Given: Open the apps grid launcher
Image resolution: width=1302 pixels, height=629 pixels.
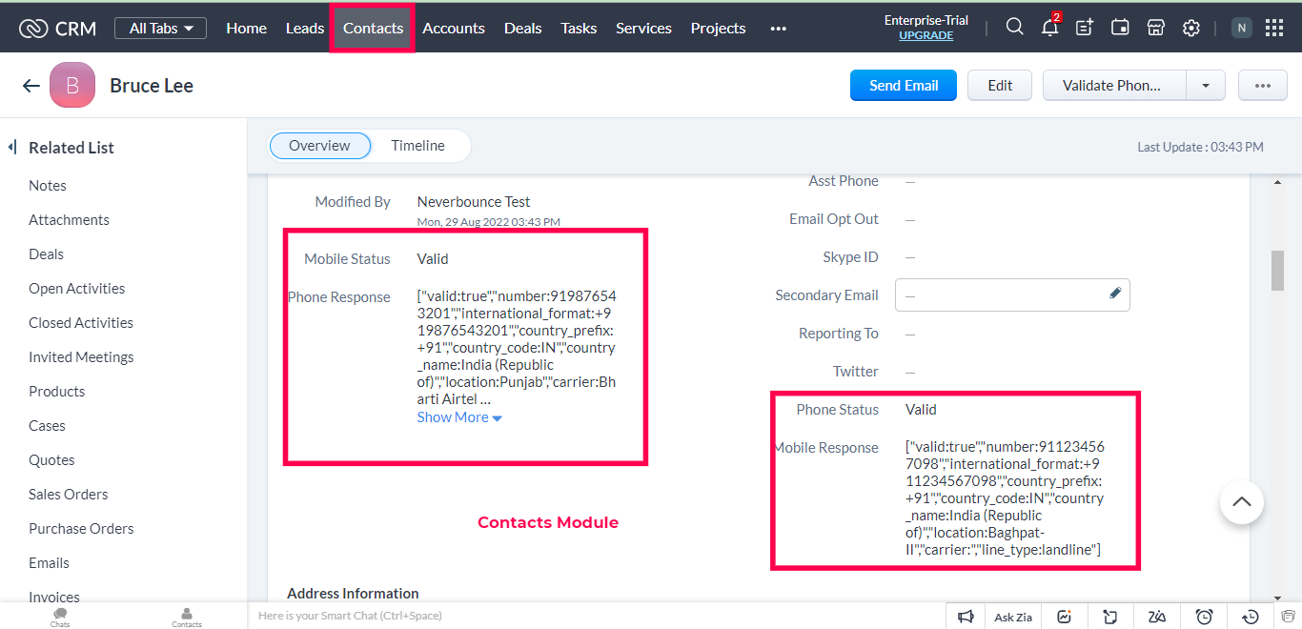Looking at the screenshot, I should tap(1274, 28).
